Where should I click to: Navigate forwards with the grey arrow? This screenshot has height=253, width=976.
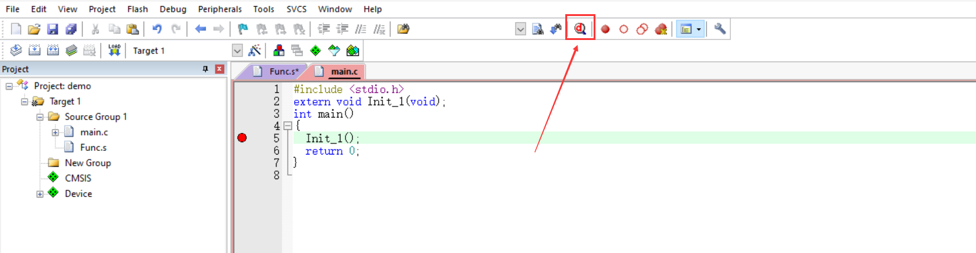pyautogui.click(x=219, y=29)
